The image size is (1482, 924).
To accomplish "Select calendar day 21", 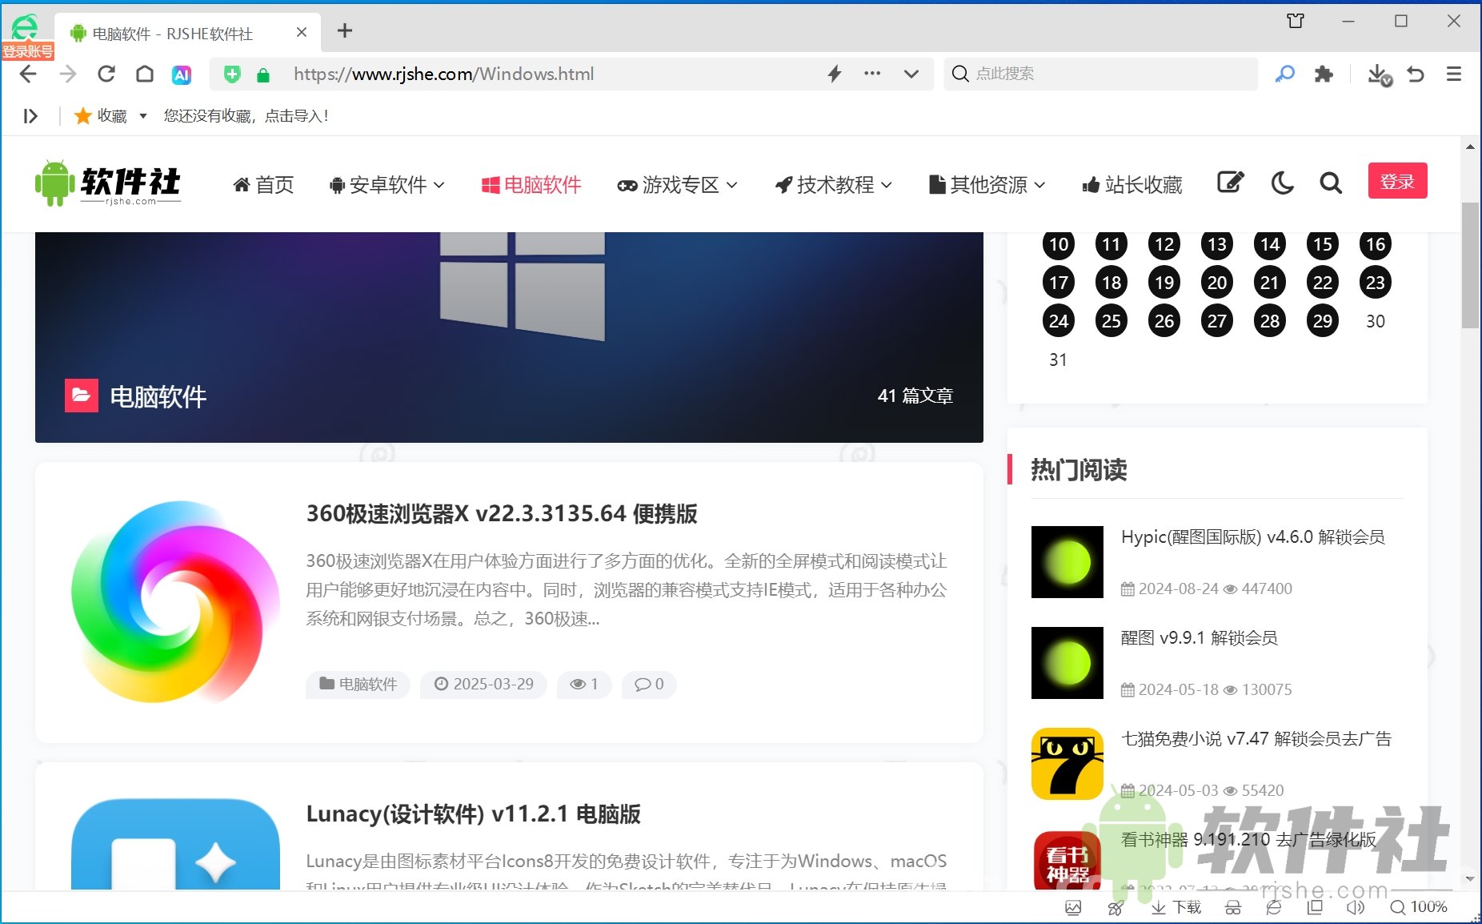I will (x=1270, y=282).
